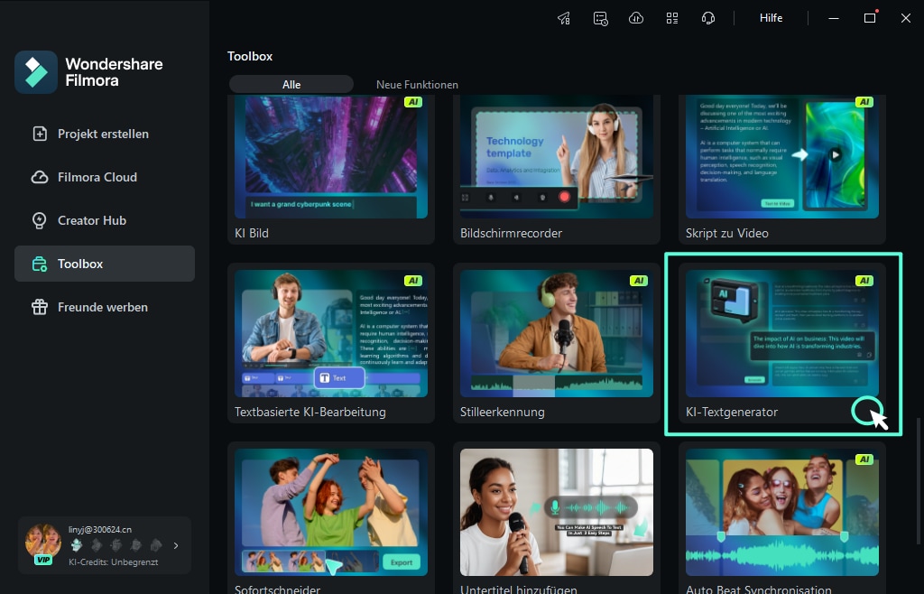Screen dimensions: 924x594
Task: Go to Filmora Cloud in the sidebar
Action: point(97,177)
